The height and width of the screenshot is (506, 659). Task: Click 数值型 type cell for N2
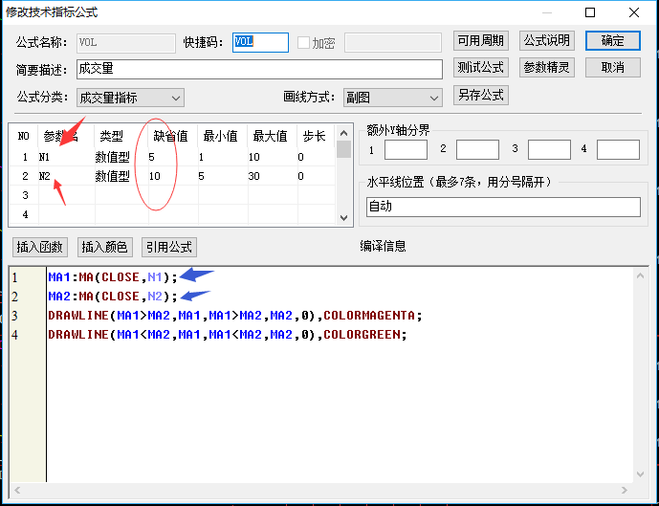121,176
